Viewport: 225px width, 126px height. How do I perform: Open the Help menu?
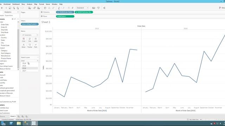click(61, 4)
